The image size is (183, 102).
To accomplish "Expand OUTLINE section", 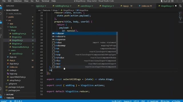I will click(x=10, y=95).
